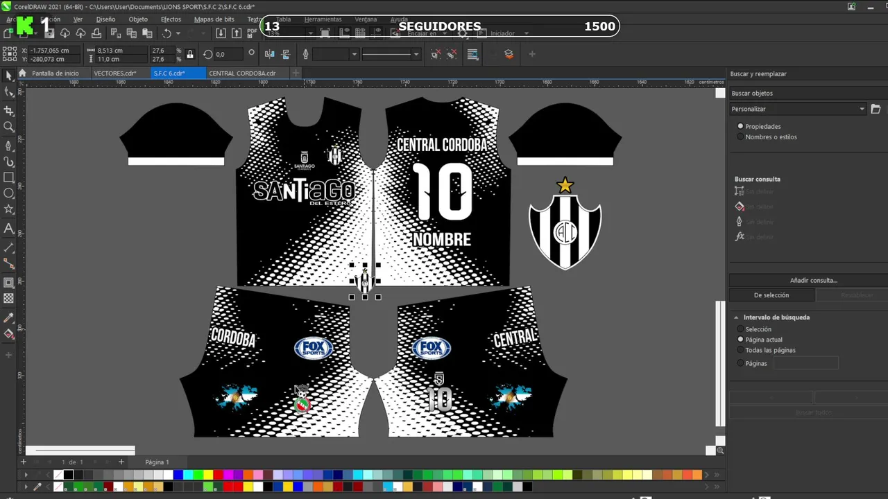
Task: Select the Ellipse tool
Action: tap(8, 194)
